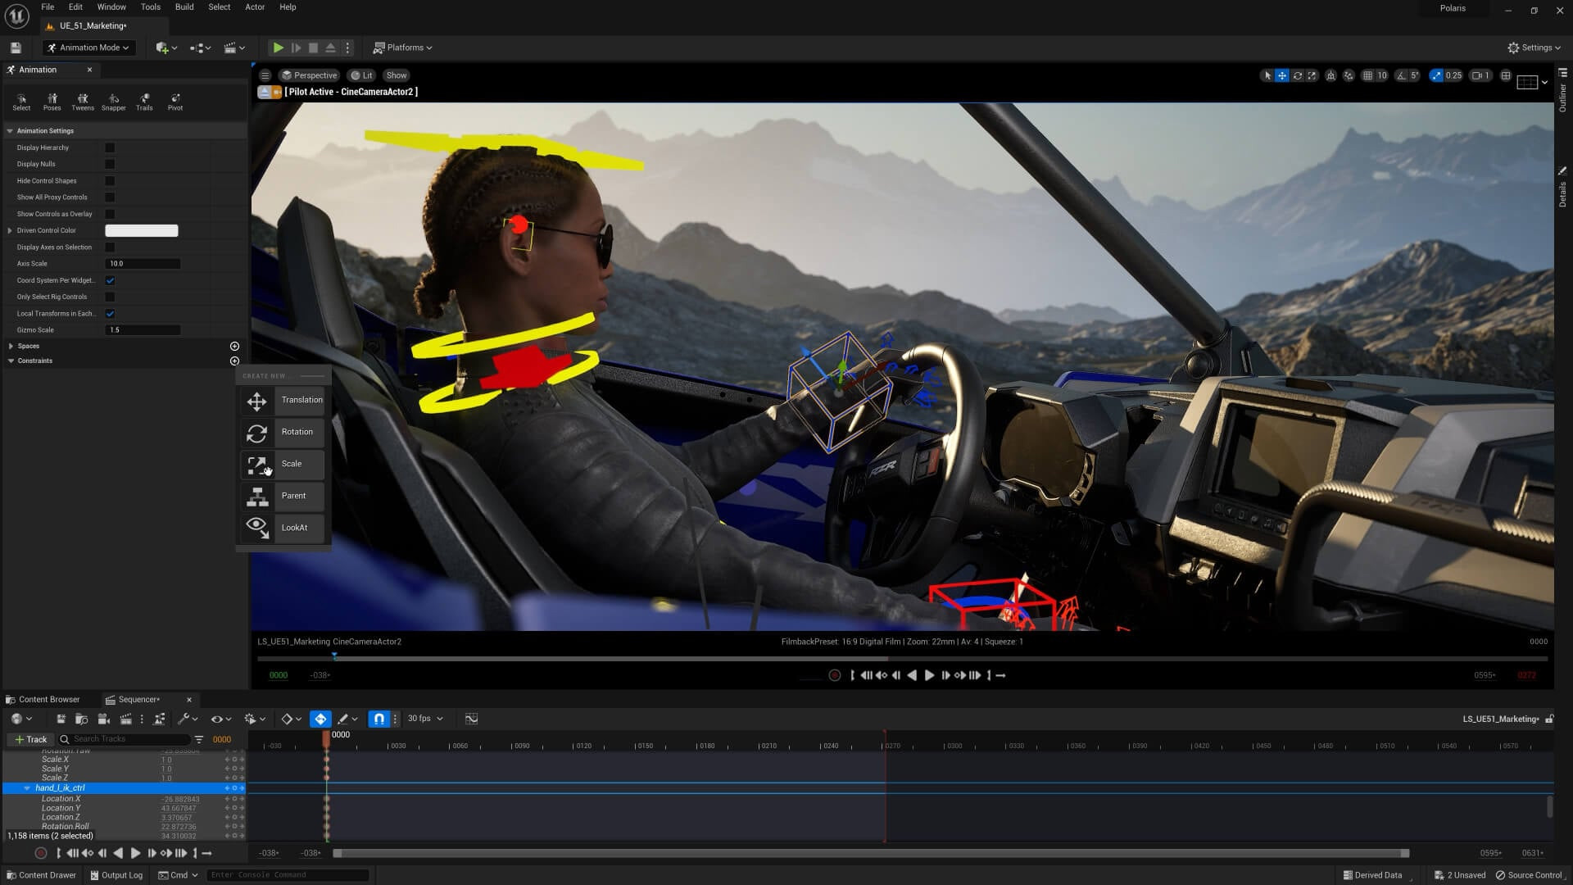
Task: Collapse the Animation Settings section
Action: [x=10, y=130]
